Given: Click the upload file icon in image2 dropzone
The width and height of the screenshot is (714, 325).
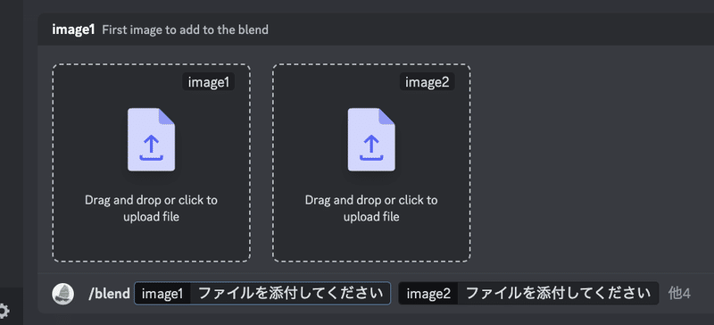Looking at the screenshot, I should pyautogui.click(x=371, y=139).
